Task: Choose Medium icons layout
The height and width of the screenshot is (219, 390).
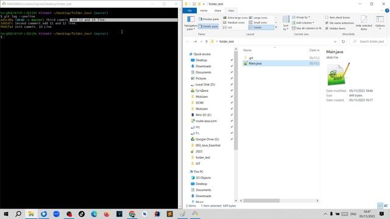Action: coord(234,23)
